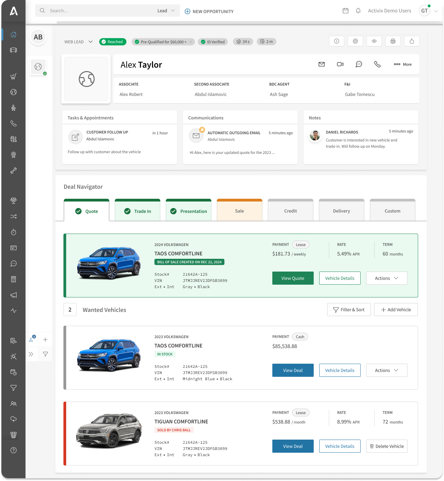
Task: Click the video call icon
Action: point(340,64)
